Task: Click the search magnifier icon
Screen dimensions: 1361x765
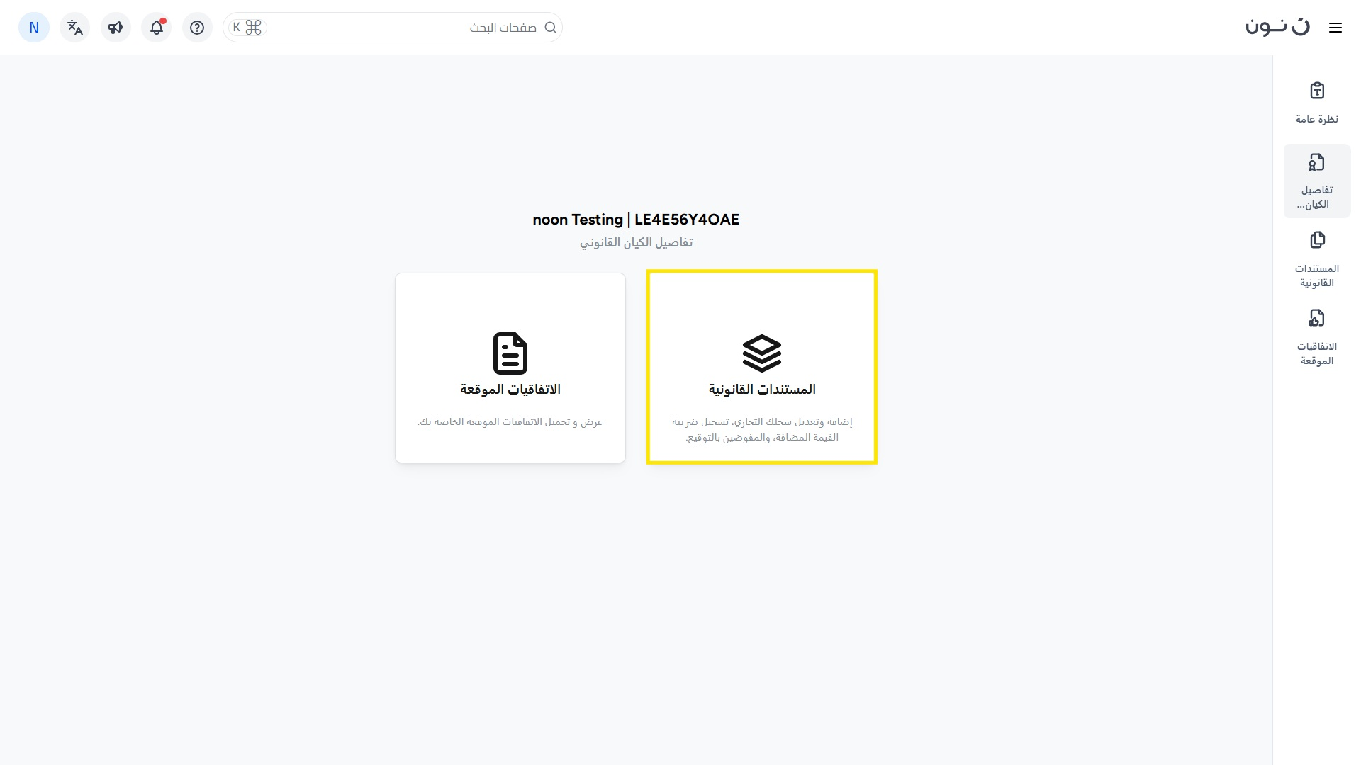Action: (550, 28)
